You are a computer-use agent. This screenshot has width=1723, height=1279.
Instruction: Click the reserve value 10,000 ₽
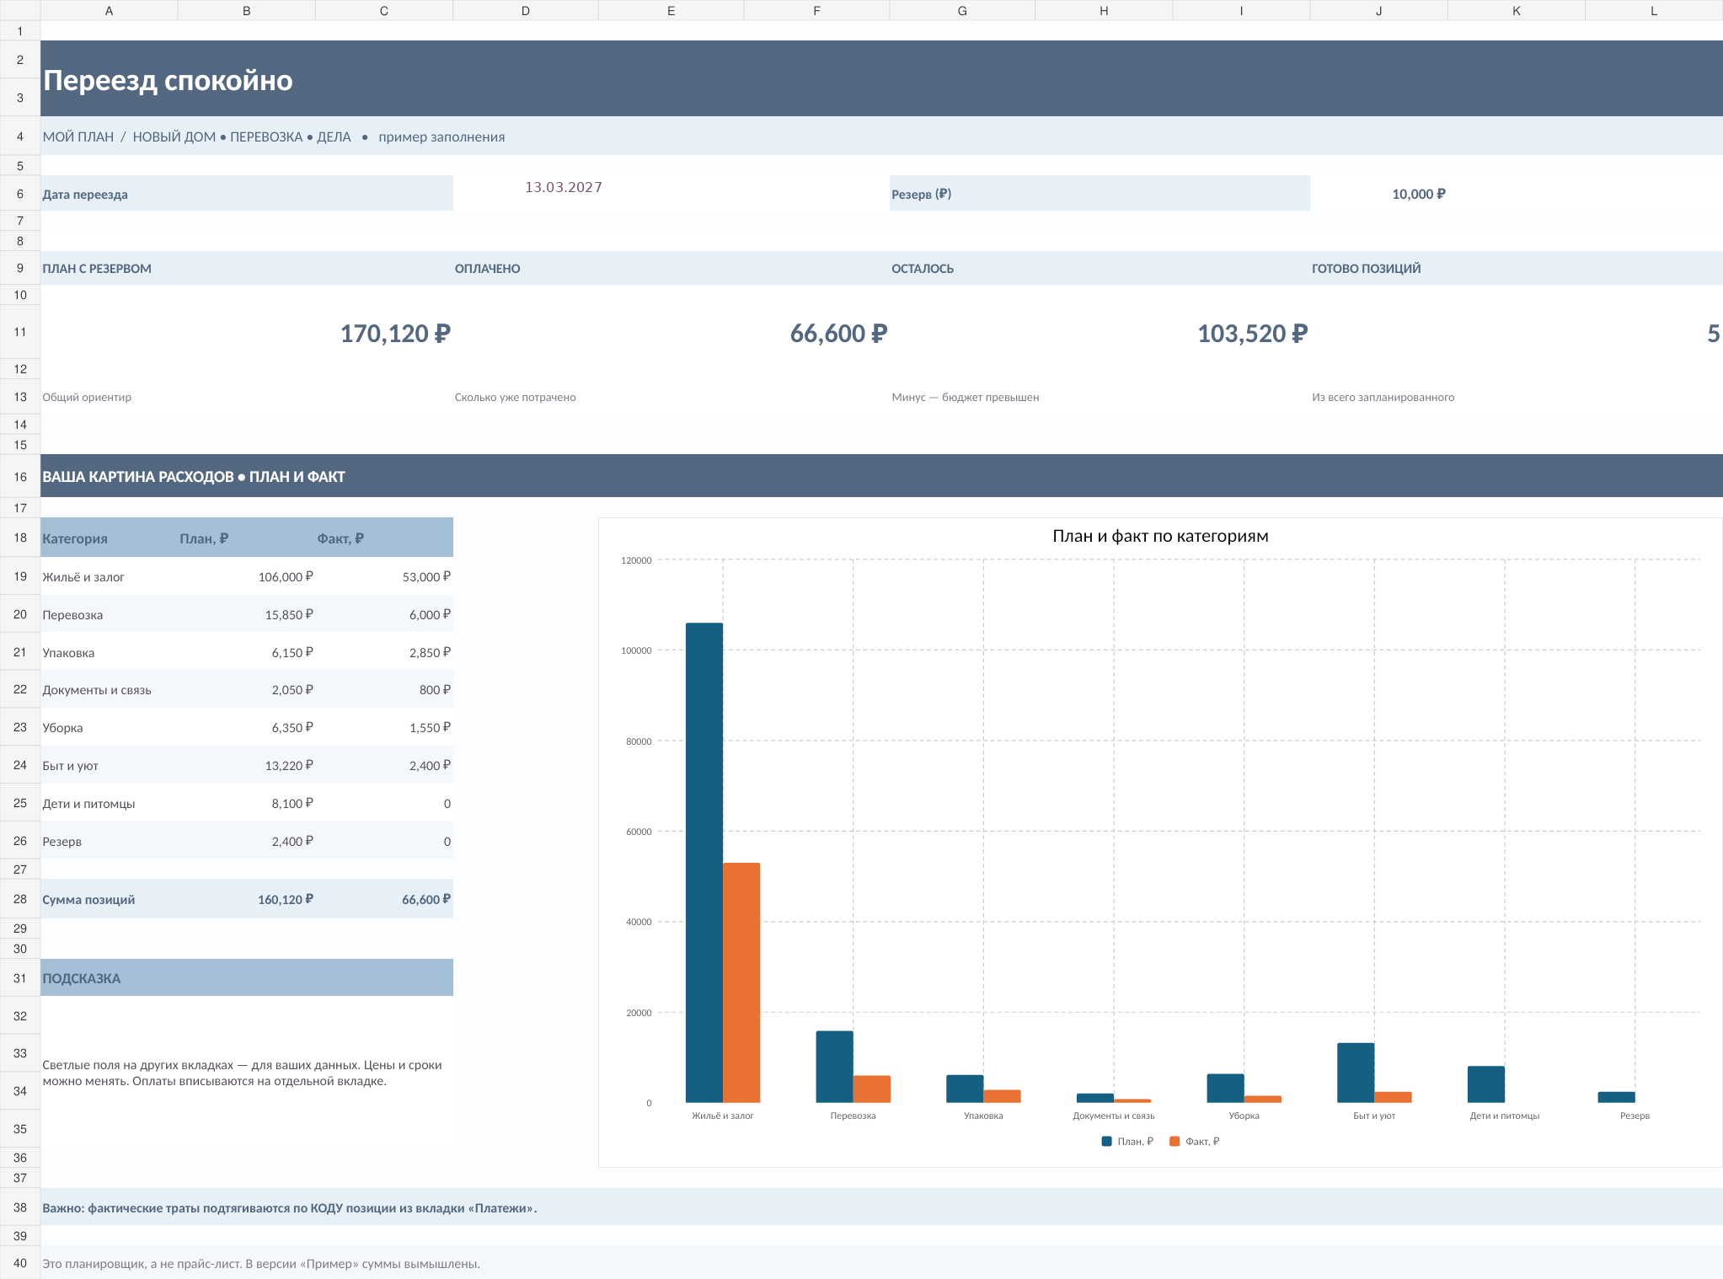pos(1418,194)
